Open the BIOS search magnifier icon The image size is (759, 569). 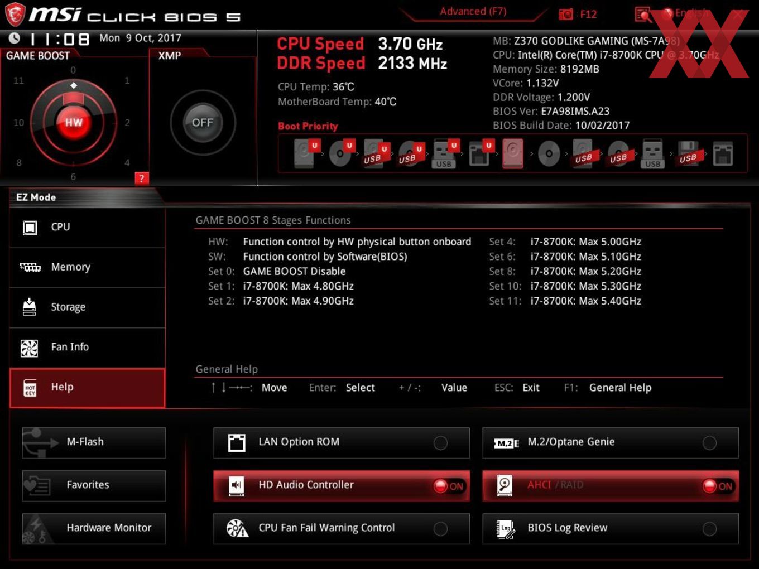click(643, 14)
